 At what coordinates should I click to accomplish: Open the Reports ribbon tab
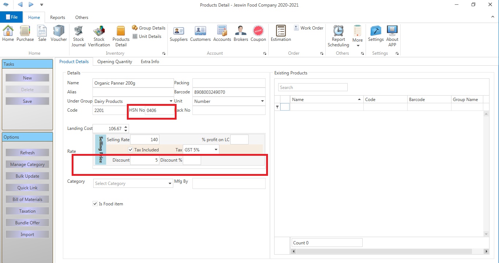[x=57, y=18]
